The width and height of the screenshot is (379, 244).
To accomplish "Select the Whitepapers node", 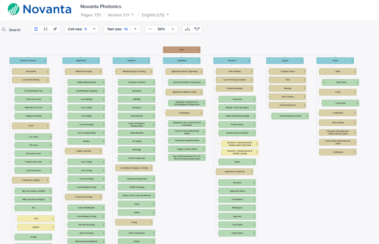I will tap(237, 208).
